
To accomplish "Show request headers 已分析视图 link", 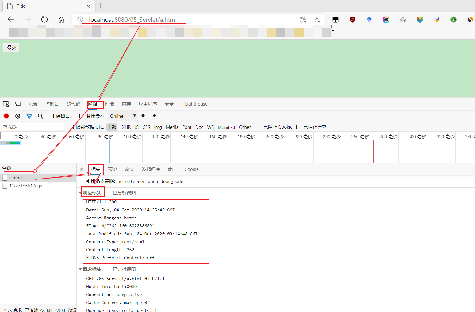I will 124,269.
